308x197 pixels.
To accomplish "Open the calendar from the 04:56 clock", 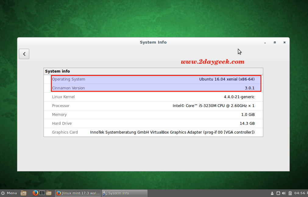I will click(300, 193).
